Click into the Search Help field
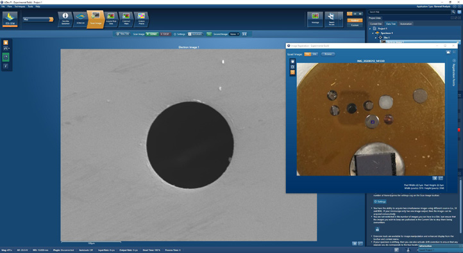463x253 pixels. point(409,12)
